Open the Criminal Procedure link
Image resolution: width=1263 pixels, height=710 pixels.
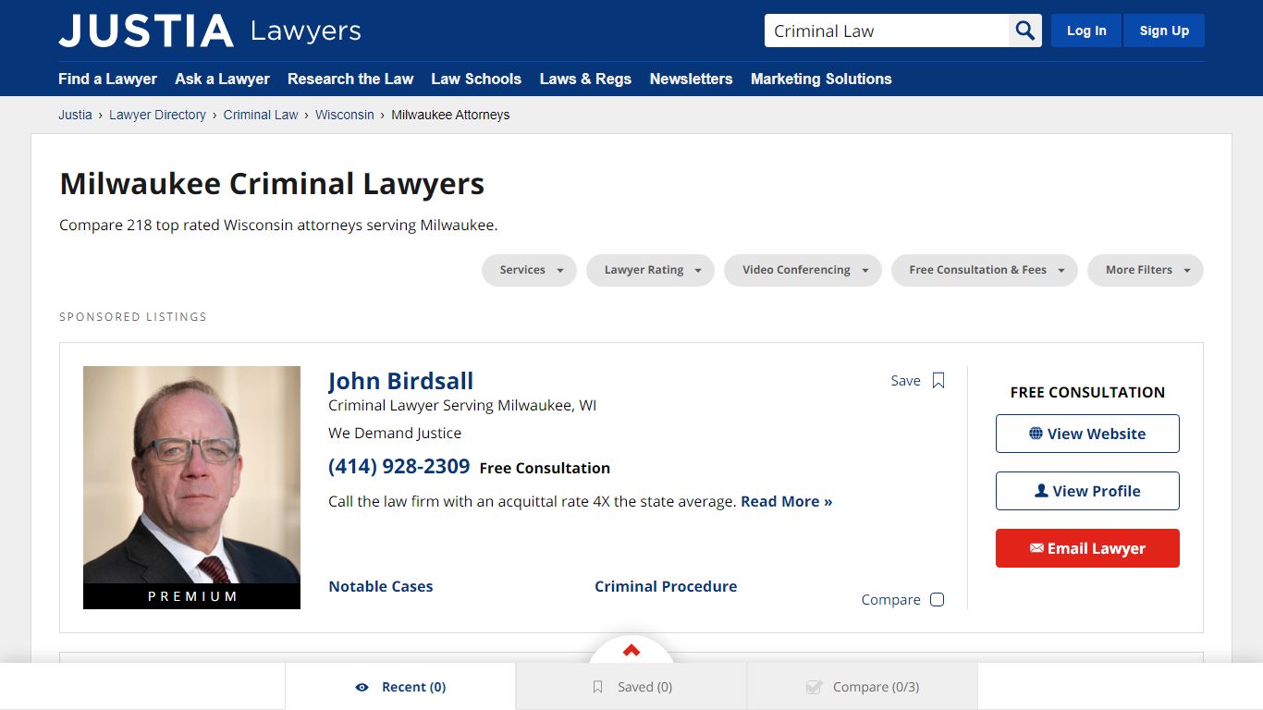coord(666,586)
